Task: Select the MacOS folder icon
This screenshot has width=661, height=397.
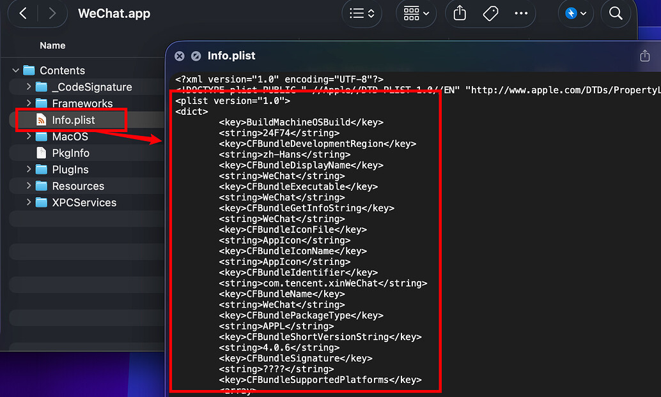Action: pyautogui.click(x=42, y=137)
